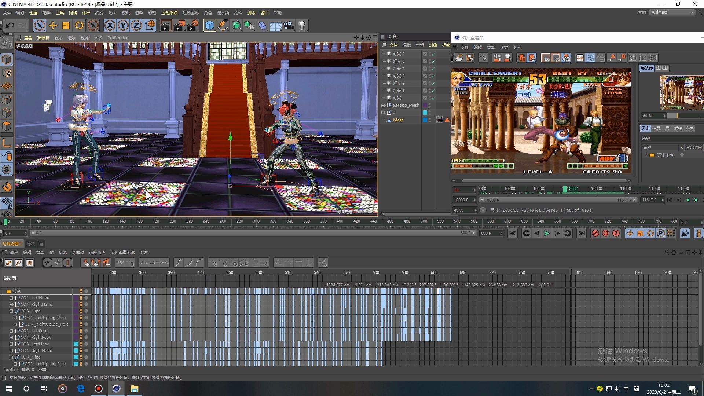The width and height of the screenshot is (704, 396).
Task: Open the Animate layout dropdown
Action: (x=672, y=12)
